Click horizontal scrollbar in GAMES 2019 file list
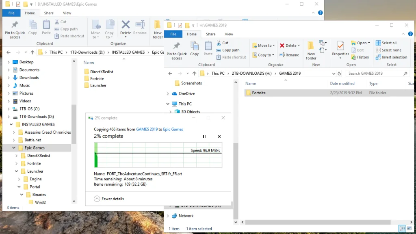 pyautogui.click(x=318, y=222)
